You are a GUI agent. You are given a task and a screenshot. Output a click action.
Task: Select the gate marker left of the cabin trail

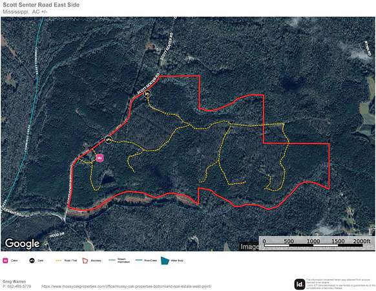tap(109, 139)
